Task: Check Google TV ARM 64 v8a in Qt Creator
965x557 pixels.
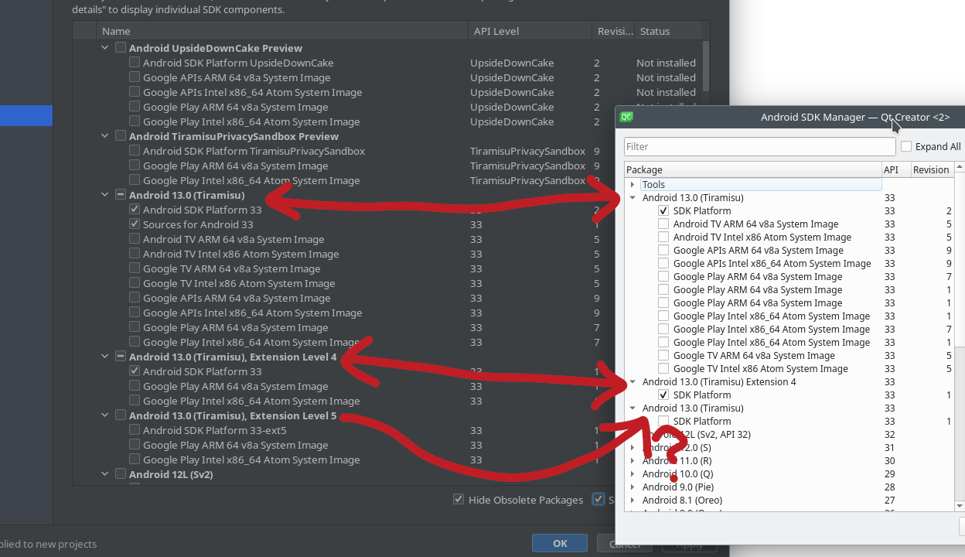Action: point(663,356)
